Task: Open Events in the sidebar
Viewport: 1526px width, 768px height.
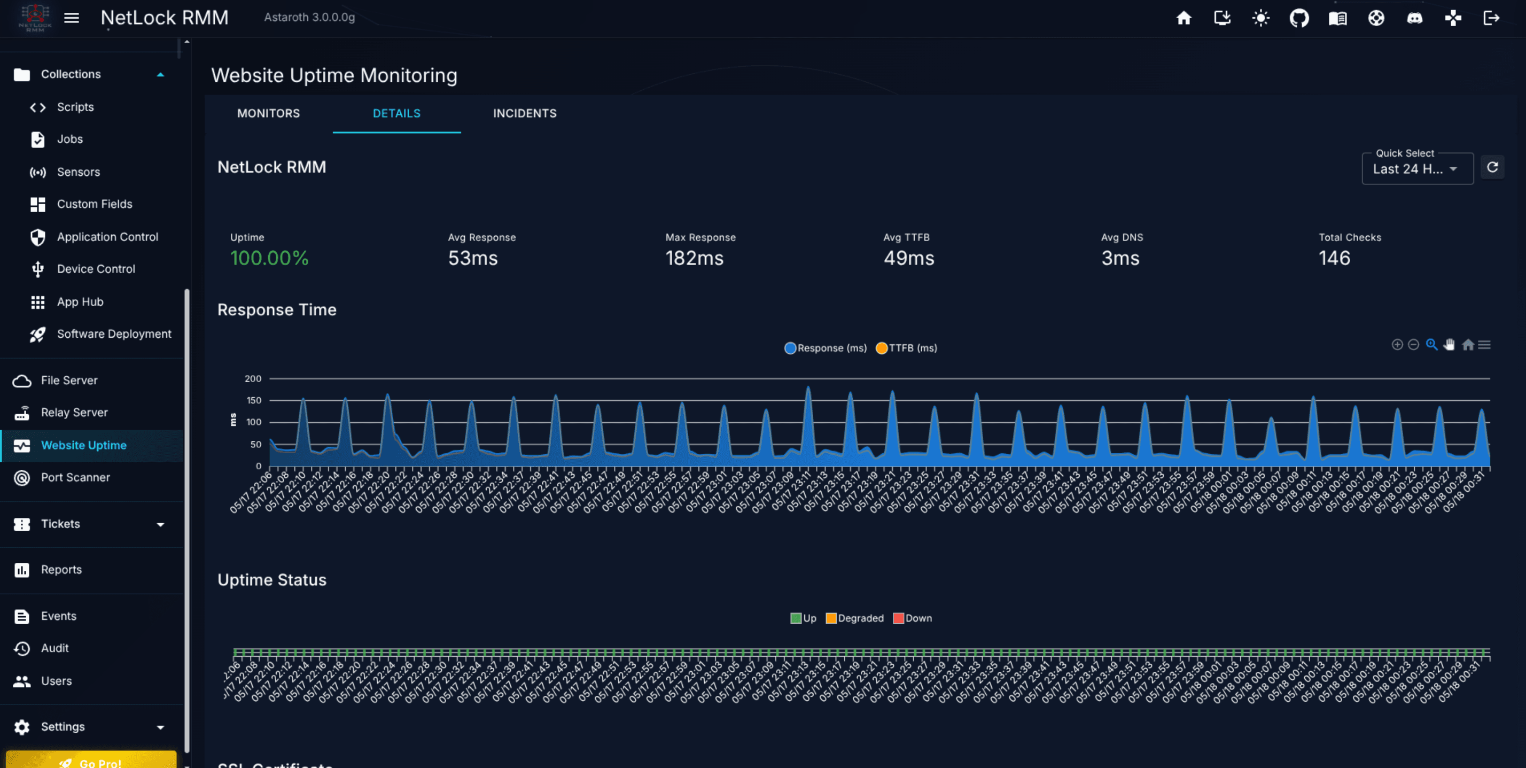Action: 91,616
